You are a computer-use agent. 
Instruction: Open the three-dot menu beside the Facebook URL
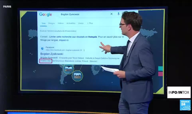click(84, 50)
